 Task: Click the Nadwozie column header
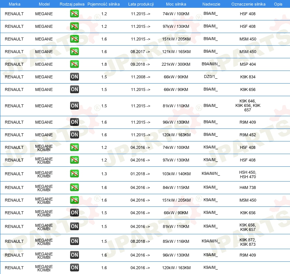pyautogui.click(x=211, y=4)
